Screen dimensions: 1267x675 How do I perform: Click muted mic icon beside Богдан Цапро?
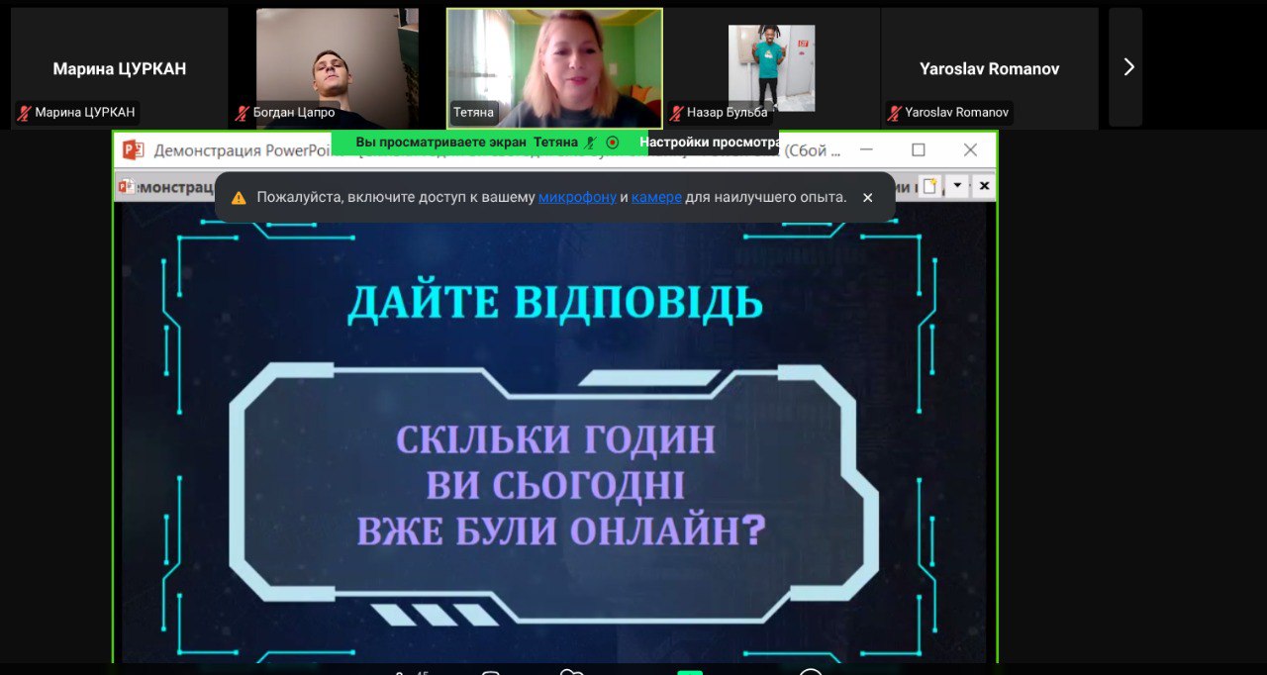click(242, 113)
